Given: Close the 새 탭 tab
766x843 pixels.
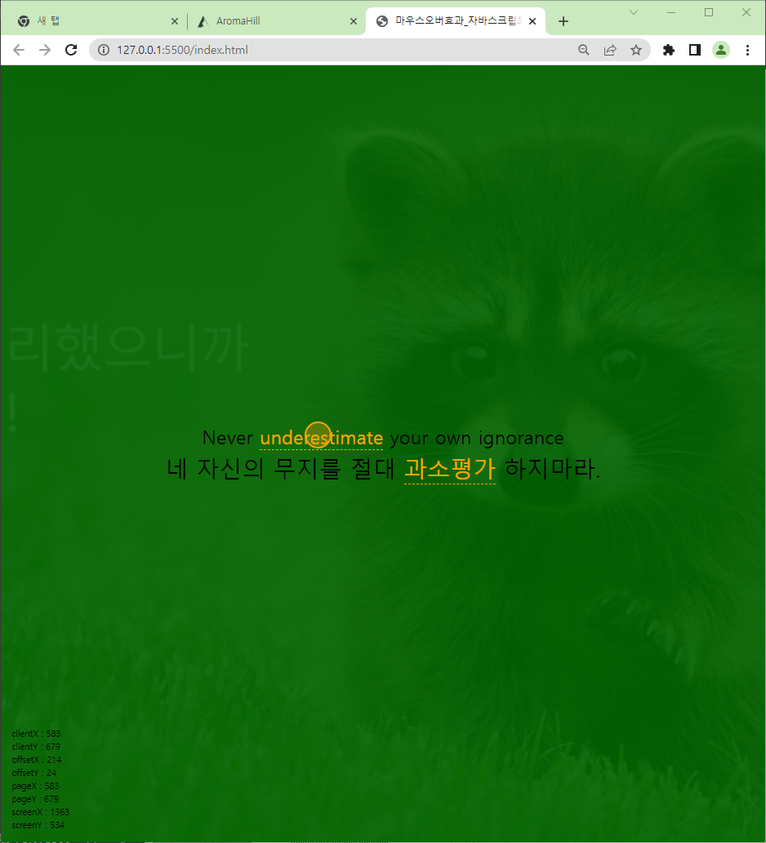Looking at the screenshot, I should (x=174, y=21).
